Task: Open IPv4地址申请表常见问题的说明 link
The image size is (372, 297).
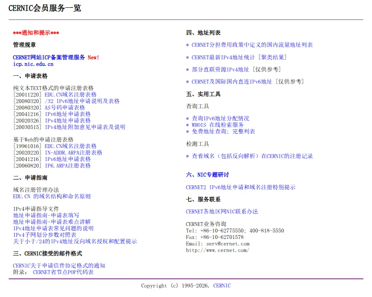Action: (x=53, y=229)
